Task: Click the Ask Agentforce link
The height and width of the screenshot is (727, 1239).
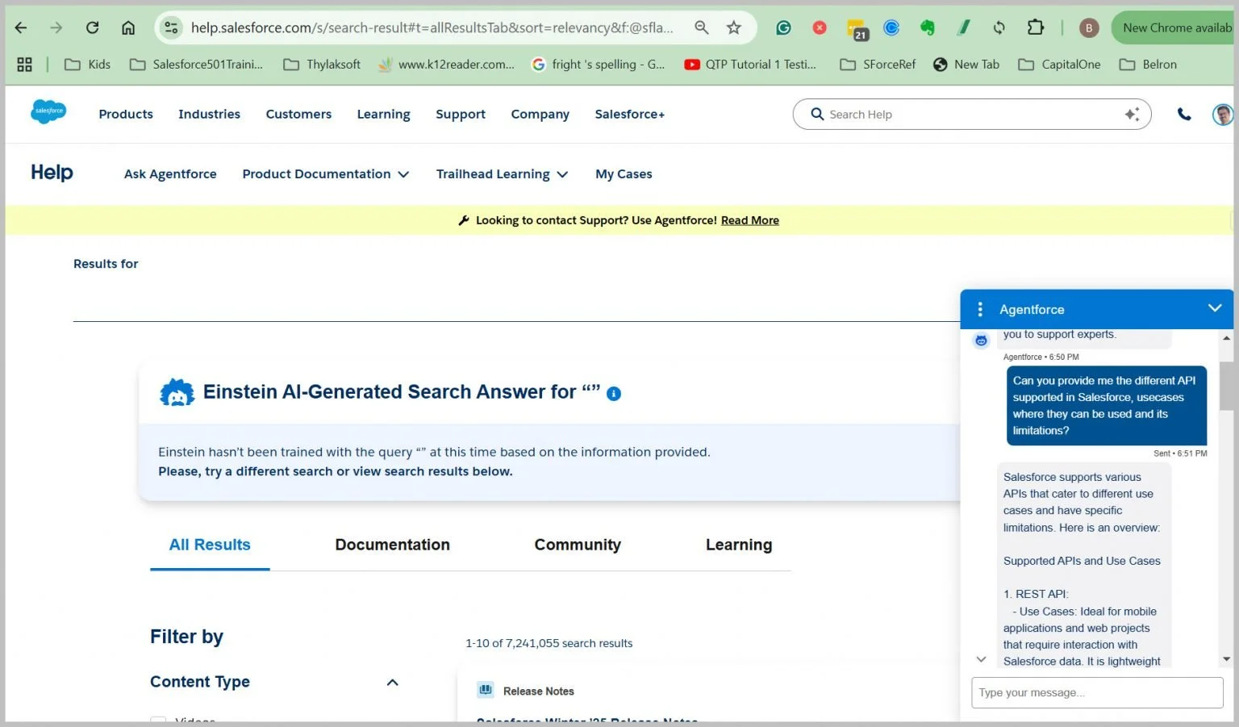Action: pos(170,173)
